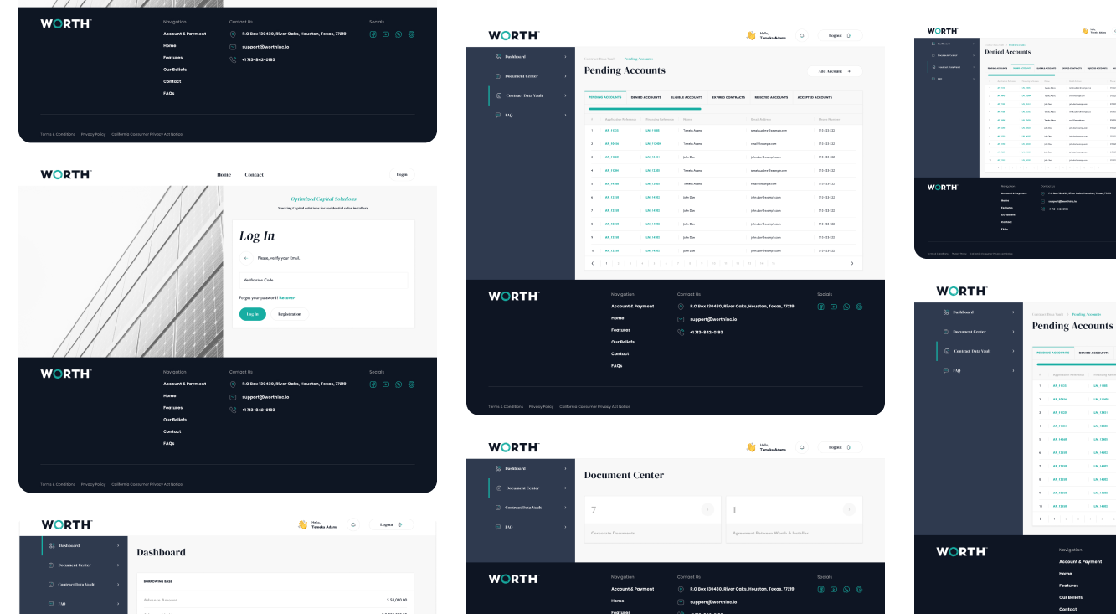Click the arrow circle on the Corporate Documents card

707,509
